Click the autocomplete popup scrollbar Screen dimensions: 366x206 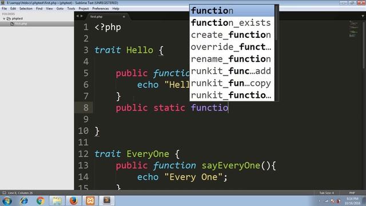coord(277,23)
